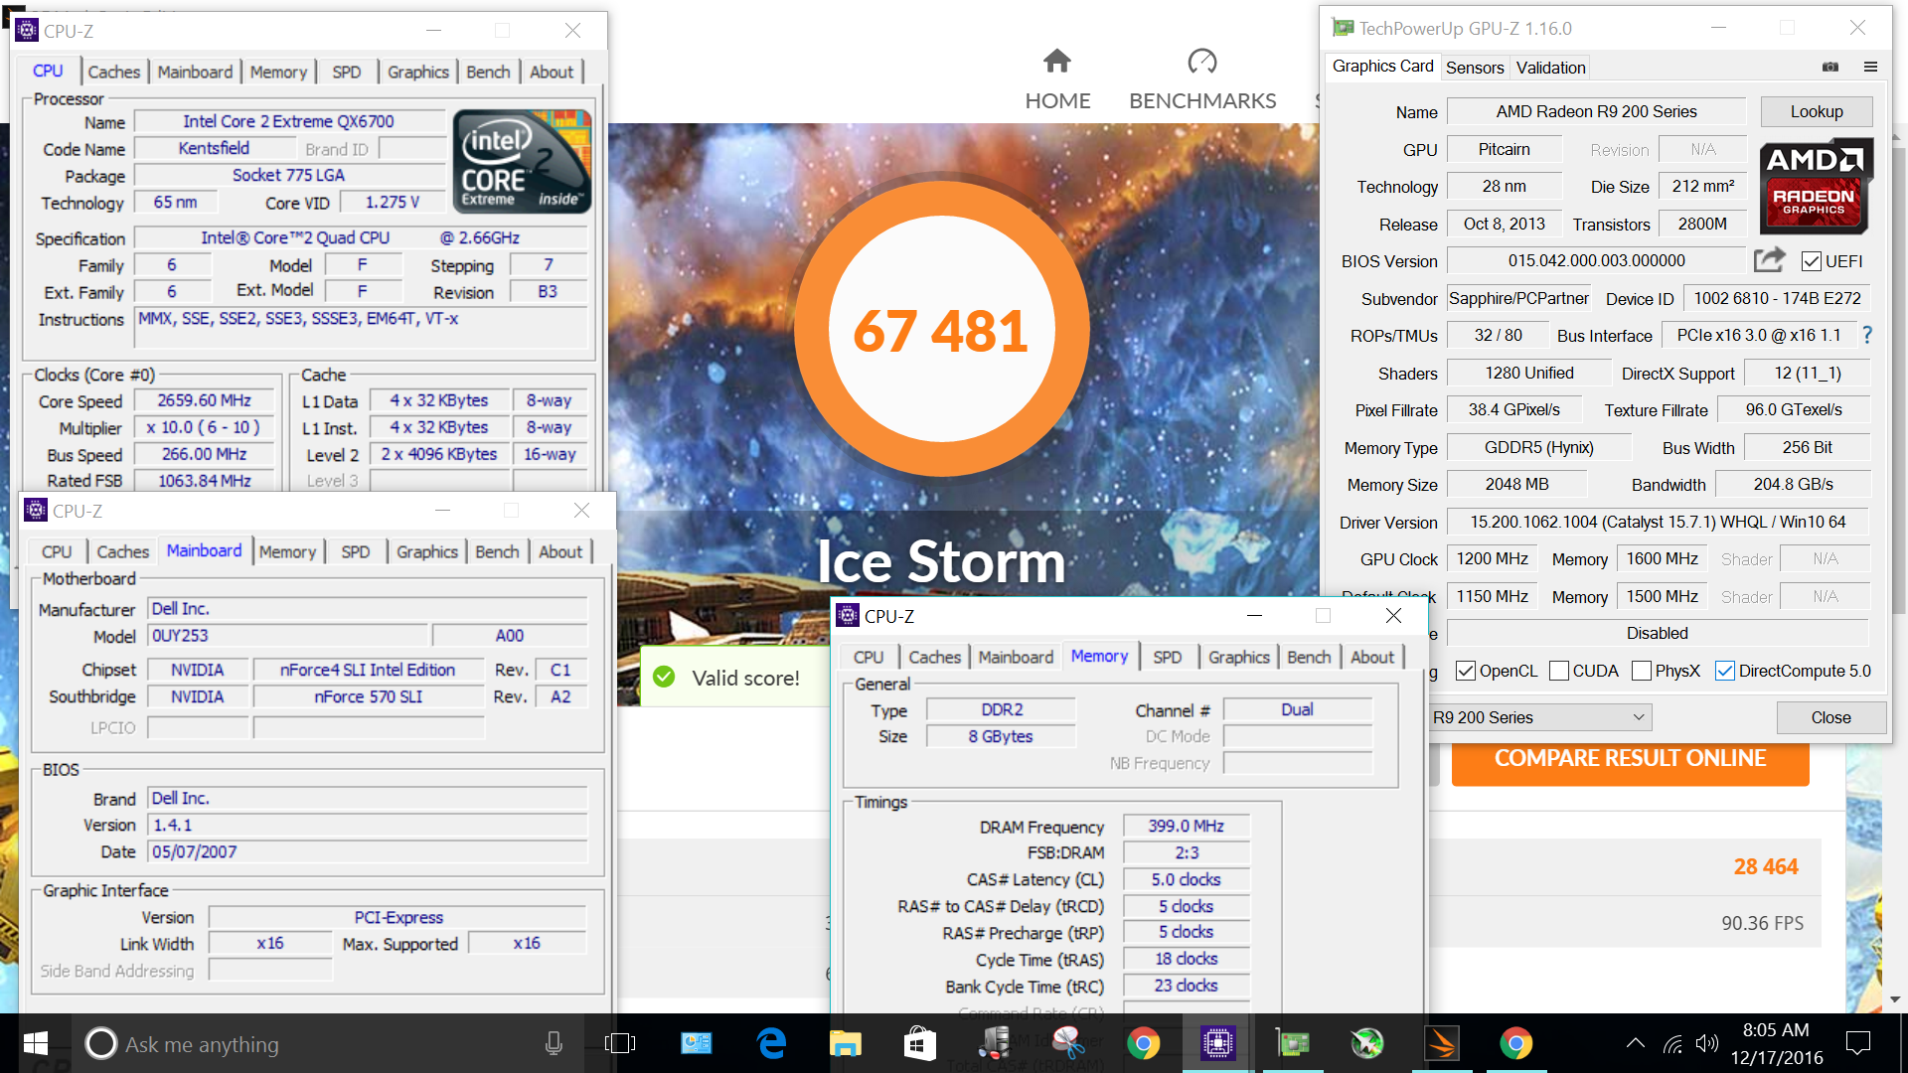Open Task View from the taskbar
Image resolution: width=1908 pixels, height=1073 pixels.
click(620, 1043)
